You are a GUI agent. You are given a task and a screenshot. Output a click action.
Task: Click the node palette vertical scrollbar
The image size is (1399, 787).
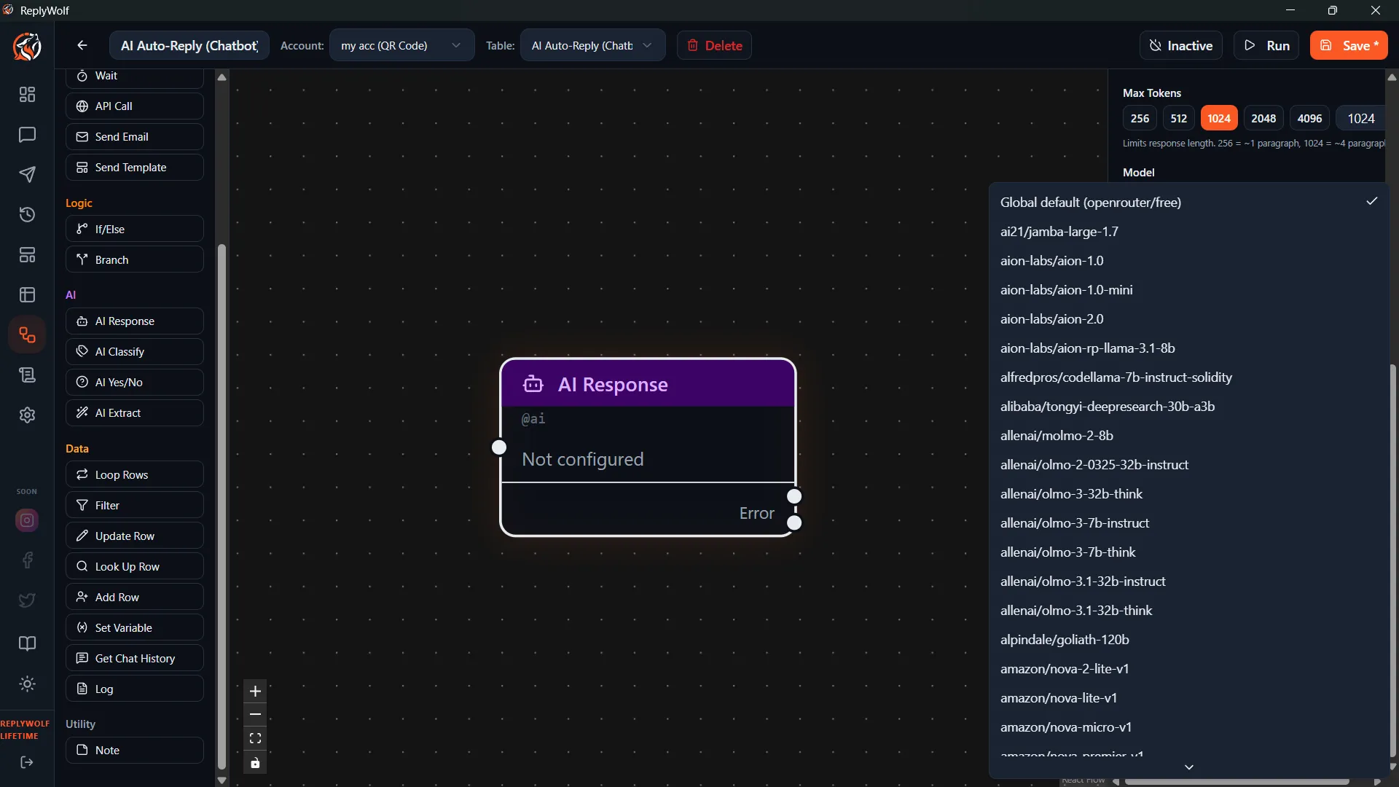click(x=222, y=507)
